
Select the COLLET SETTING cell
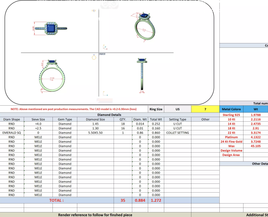[178, 133]
